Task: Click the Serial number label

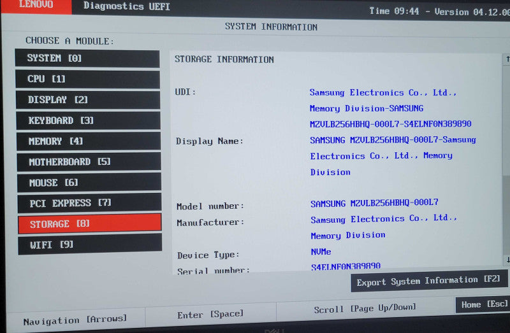Action: pos(214,271)
